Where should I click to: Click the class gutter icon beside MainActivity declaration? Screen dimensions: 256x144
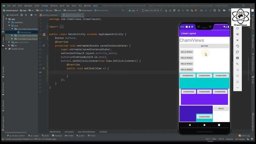coord(44,34)
